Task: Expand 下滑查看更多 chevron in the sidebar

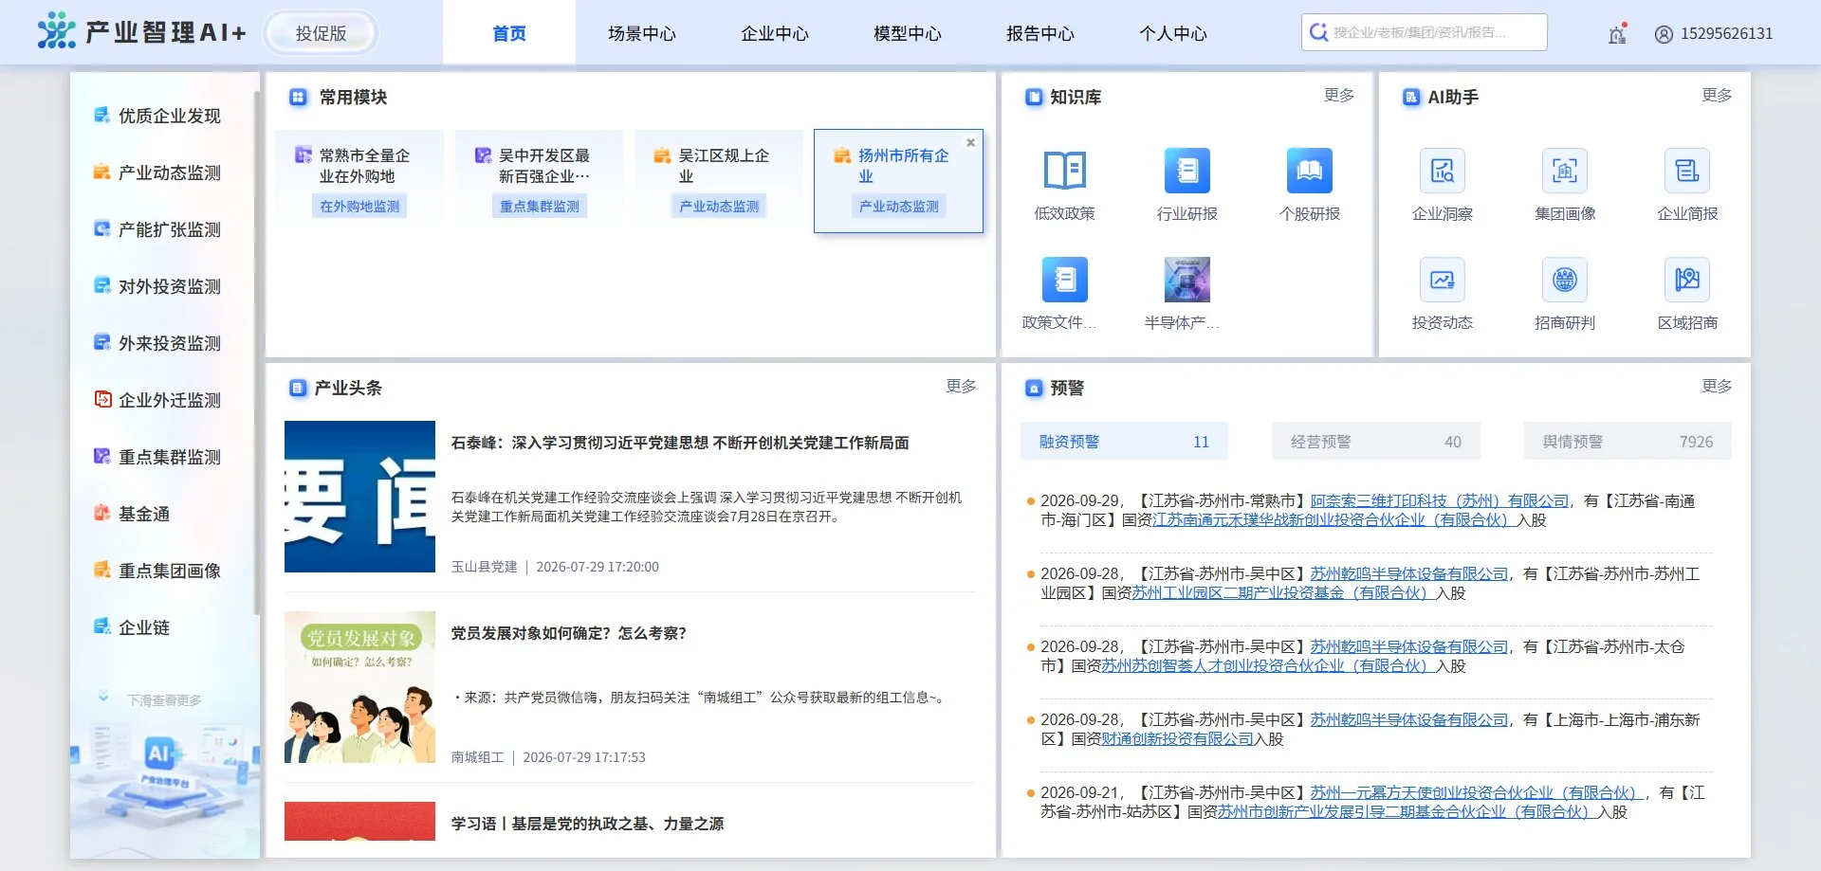Action: click(103, 698)
